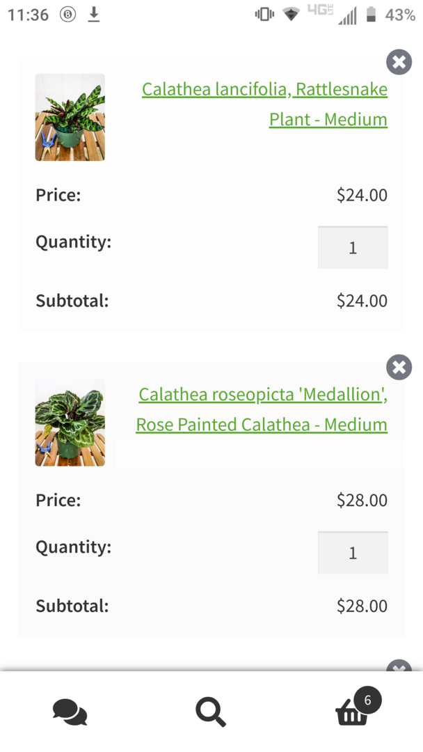Image resolution: width=423 pixels, height=752 pixels.
Task: Tap the $24.00 subtotal amount
Action: coord(362,301)
